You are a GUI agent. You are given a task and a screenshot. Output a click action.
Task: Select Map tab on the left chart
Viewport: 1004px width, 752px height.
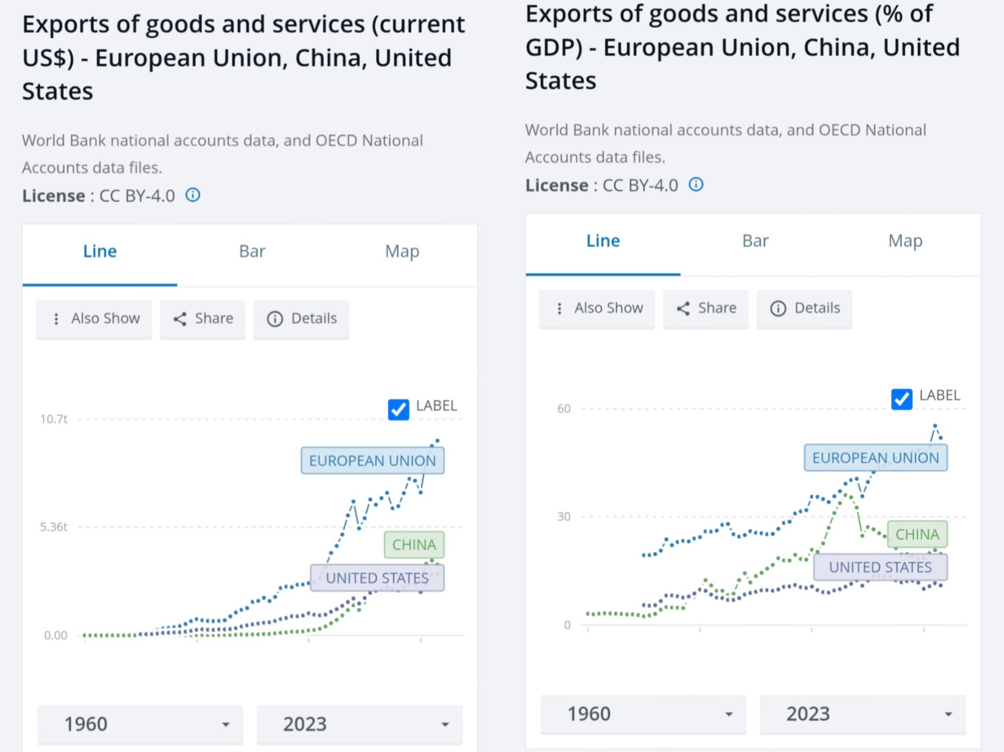[402, 251]
